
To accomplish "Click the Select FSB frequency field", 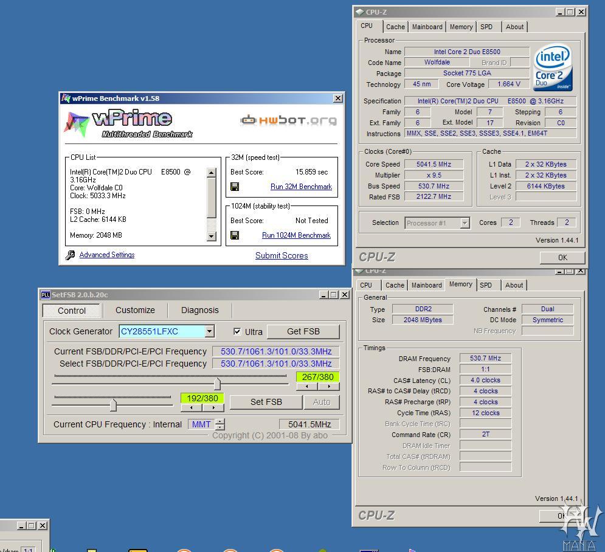I will [276, 364].
